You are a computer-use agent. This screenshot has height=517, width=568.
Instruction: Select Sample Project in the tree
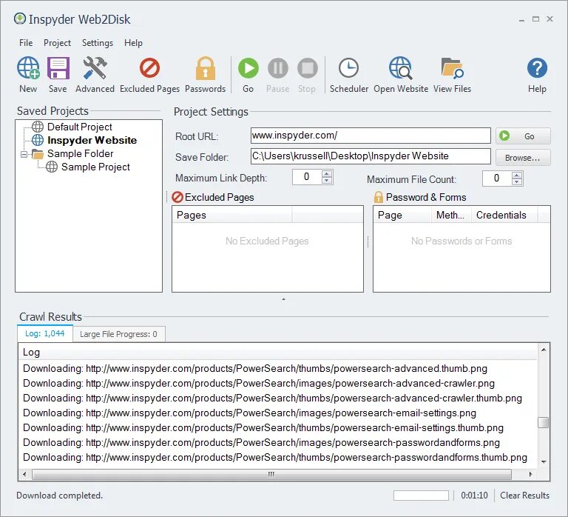click(x=95, y=167)
